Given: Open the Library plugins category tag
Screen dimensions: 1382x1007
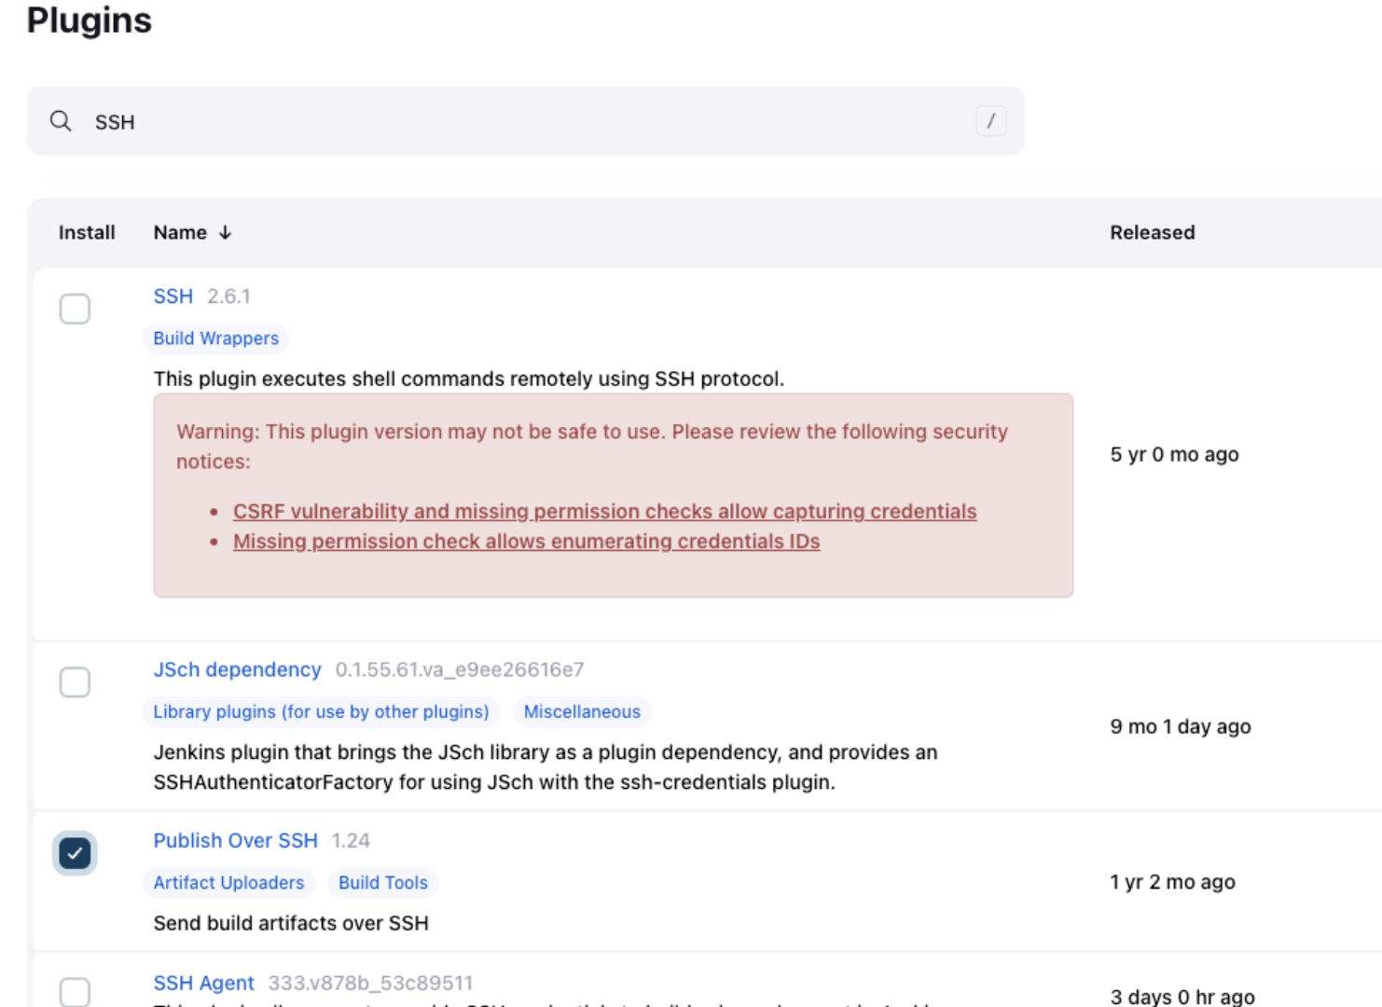Looking at the screenshot, I should 321,712.
